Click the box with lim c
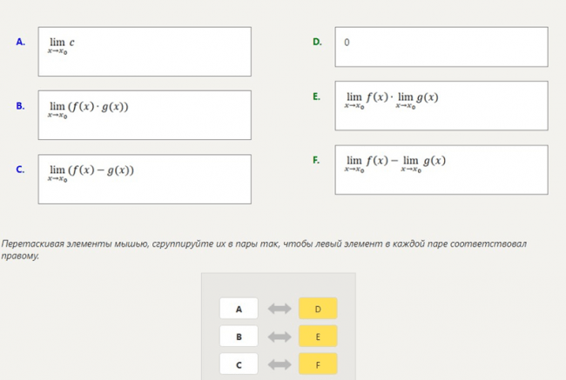566x380 pixels. tap(145, 51)
